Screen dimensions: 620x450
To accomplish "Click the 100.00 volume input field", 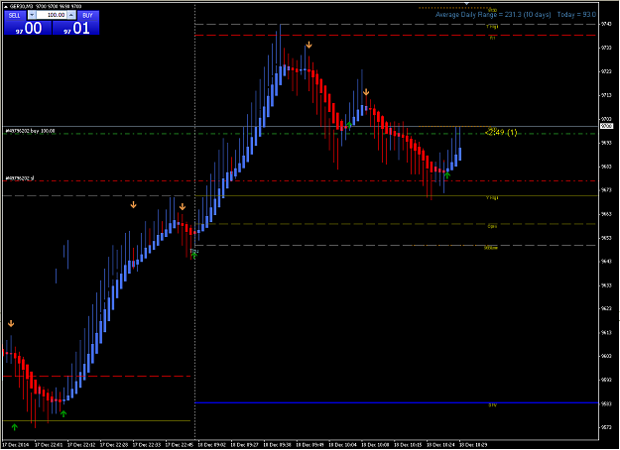I will [52, 15].
